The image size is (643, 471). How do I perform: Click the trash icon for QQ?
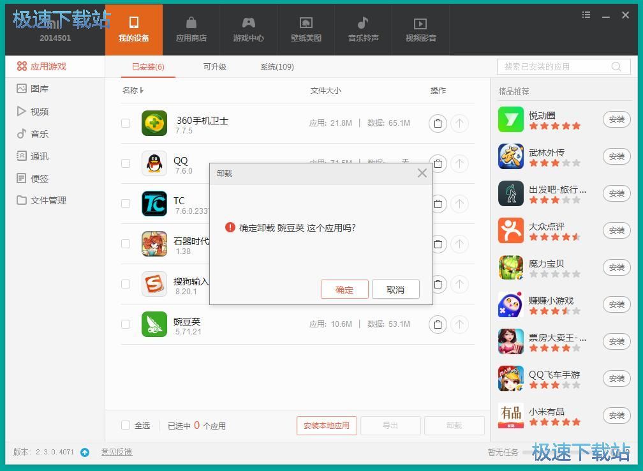pyautogui.click(x=438, y=163)
